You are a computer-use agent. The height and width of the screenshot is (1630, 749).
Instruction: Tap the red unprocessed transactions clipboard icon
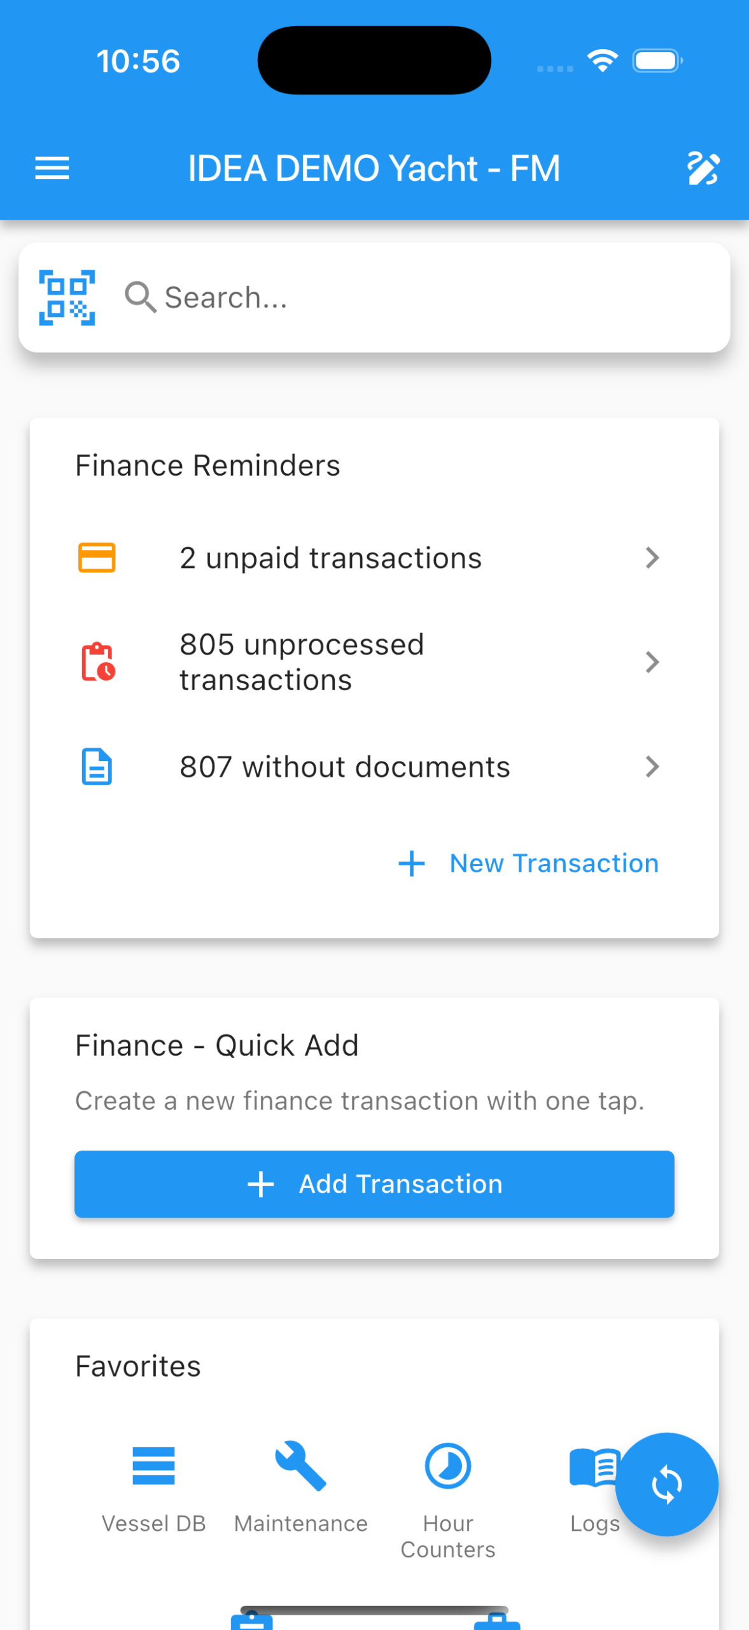coord(97,662)
